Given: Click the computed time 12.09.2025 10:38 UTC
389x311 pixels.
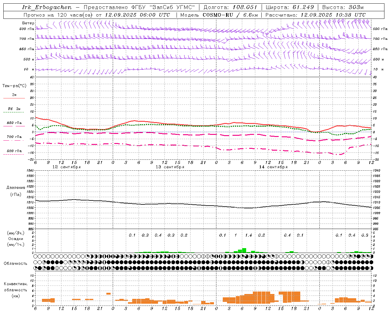Looking at the screenshot, I should click(x=333, y=15).
